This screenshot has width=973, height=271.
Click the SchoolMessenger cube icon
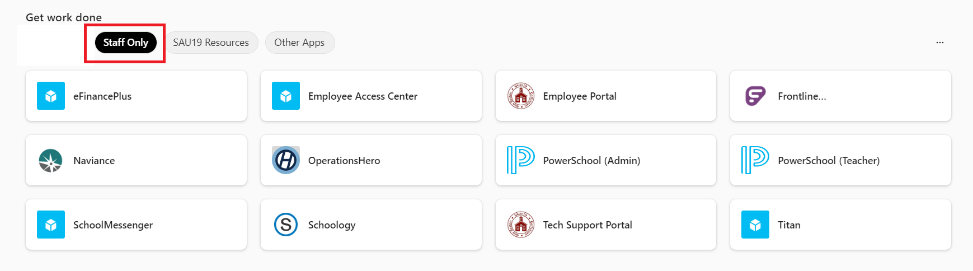tap(51, 225)
